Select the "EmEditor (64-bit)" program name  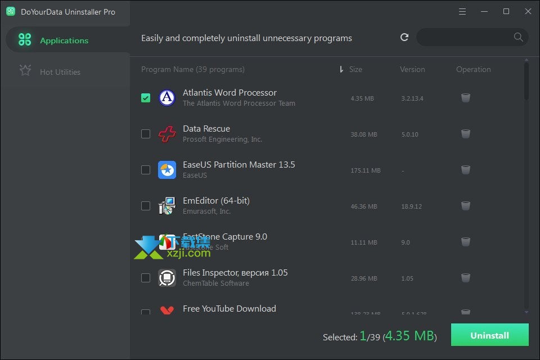216,200
